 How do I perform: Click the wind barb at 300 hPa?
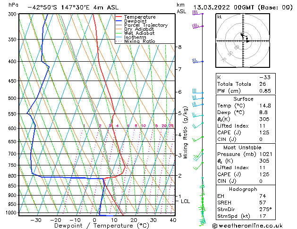coord(197,14)
